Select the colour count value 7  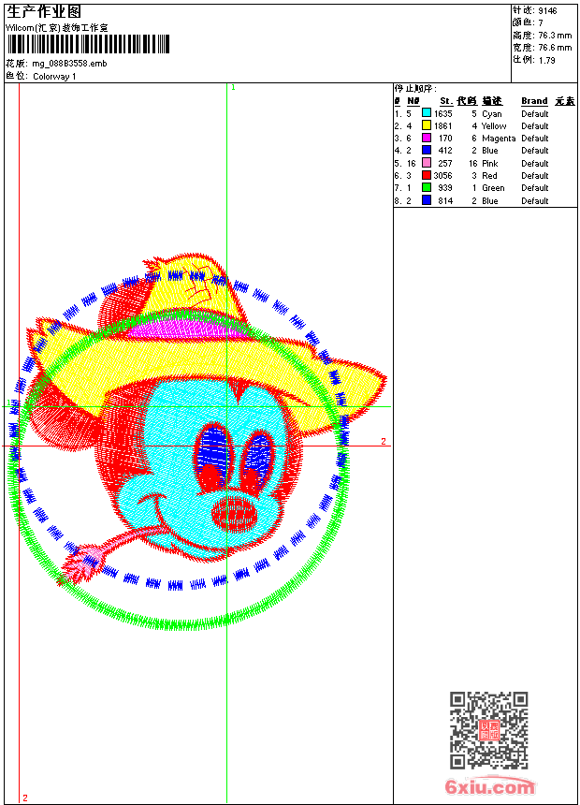[x=541, y=22]
